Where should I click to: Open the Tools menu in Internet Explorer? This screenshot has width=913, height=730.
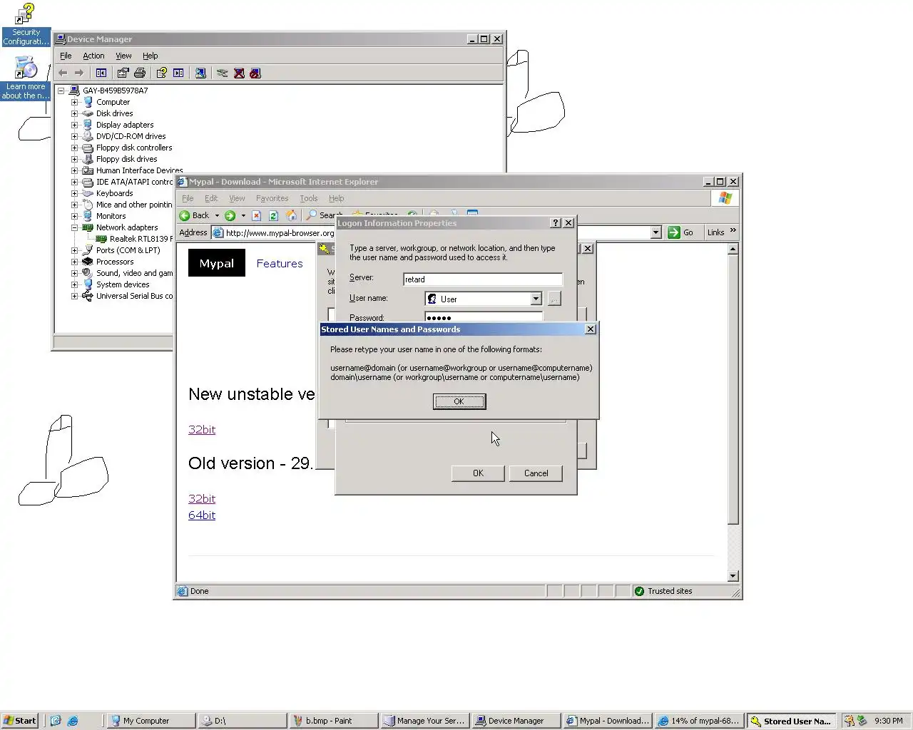point(309,198)
